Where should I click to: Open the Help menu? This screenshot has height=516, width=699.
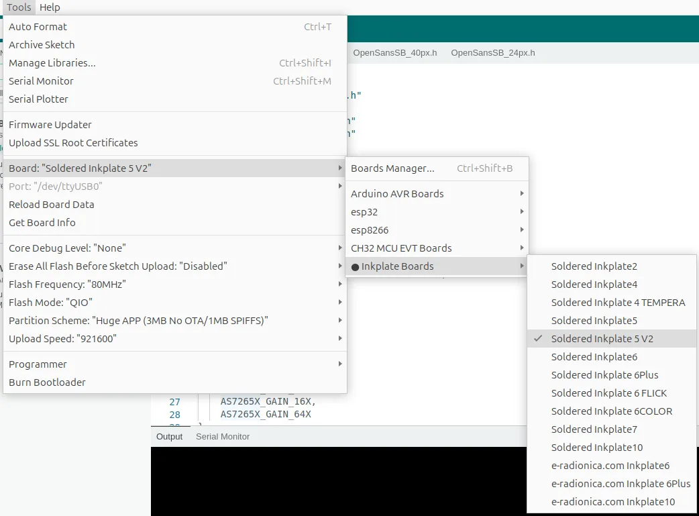(50, 7)
